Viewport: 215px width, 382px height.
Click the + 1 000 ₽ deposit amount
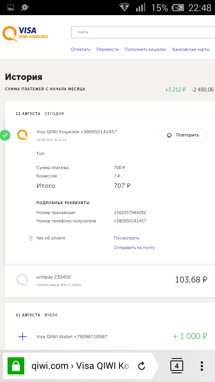click(190, 337)
